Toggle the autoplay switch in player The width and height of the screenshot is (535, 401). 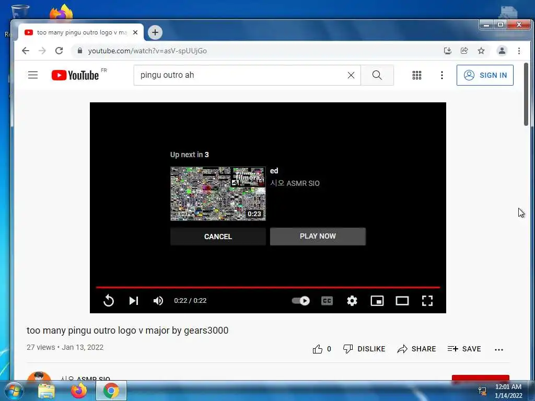(300, 300)
